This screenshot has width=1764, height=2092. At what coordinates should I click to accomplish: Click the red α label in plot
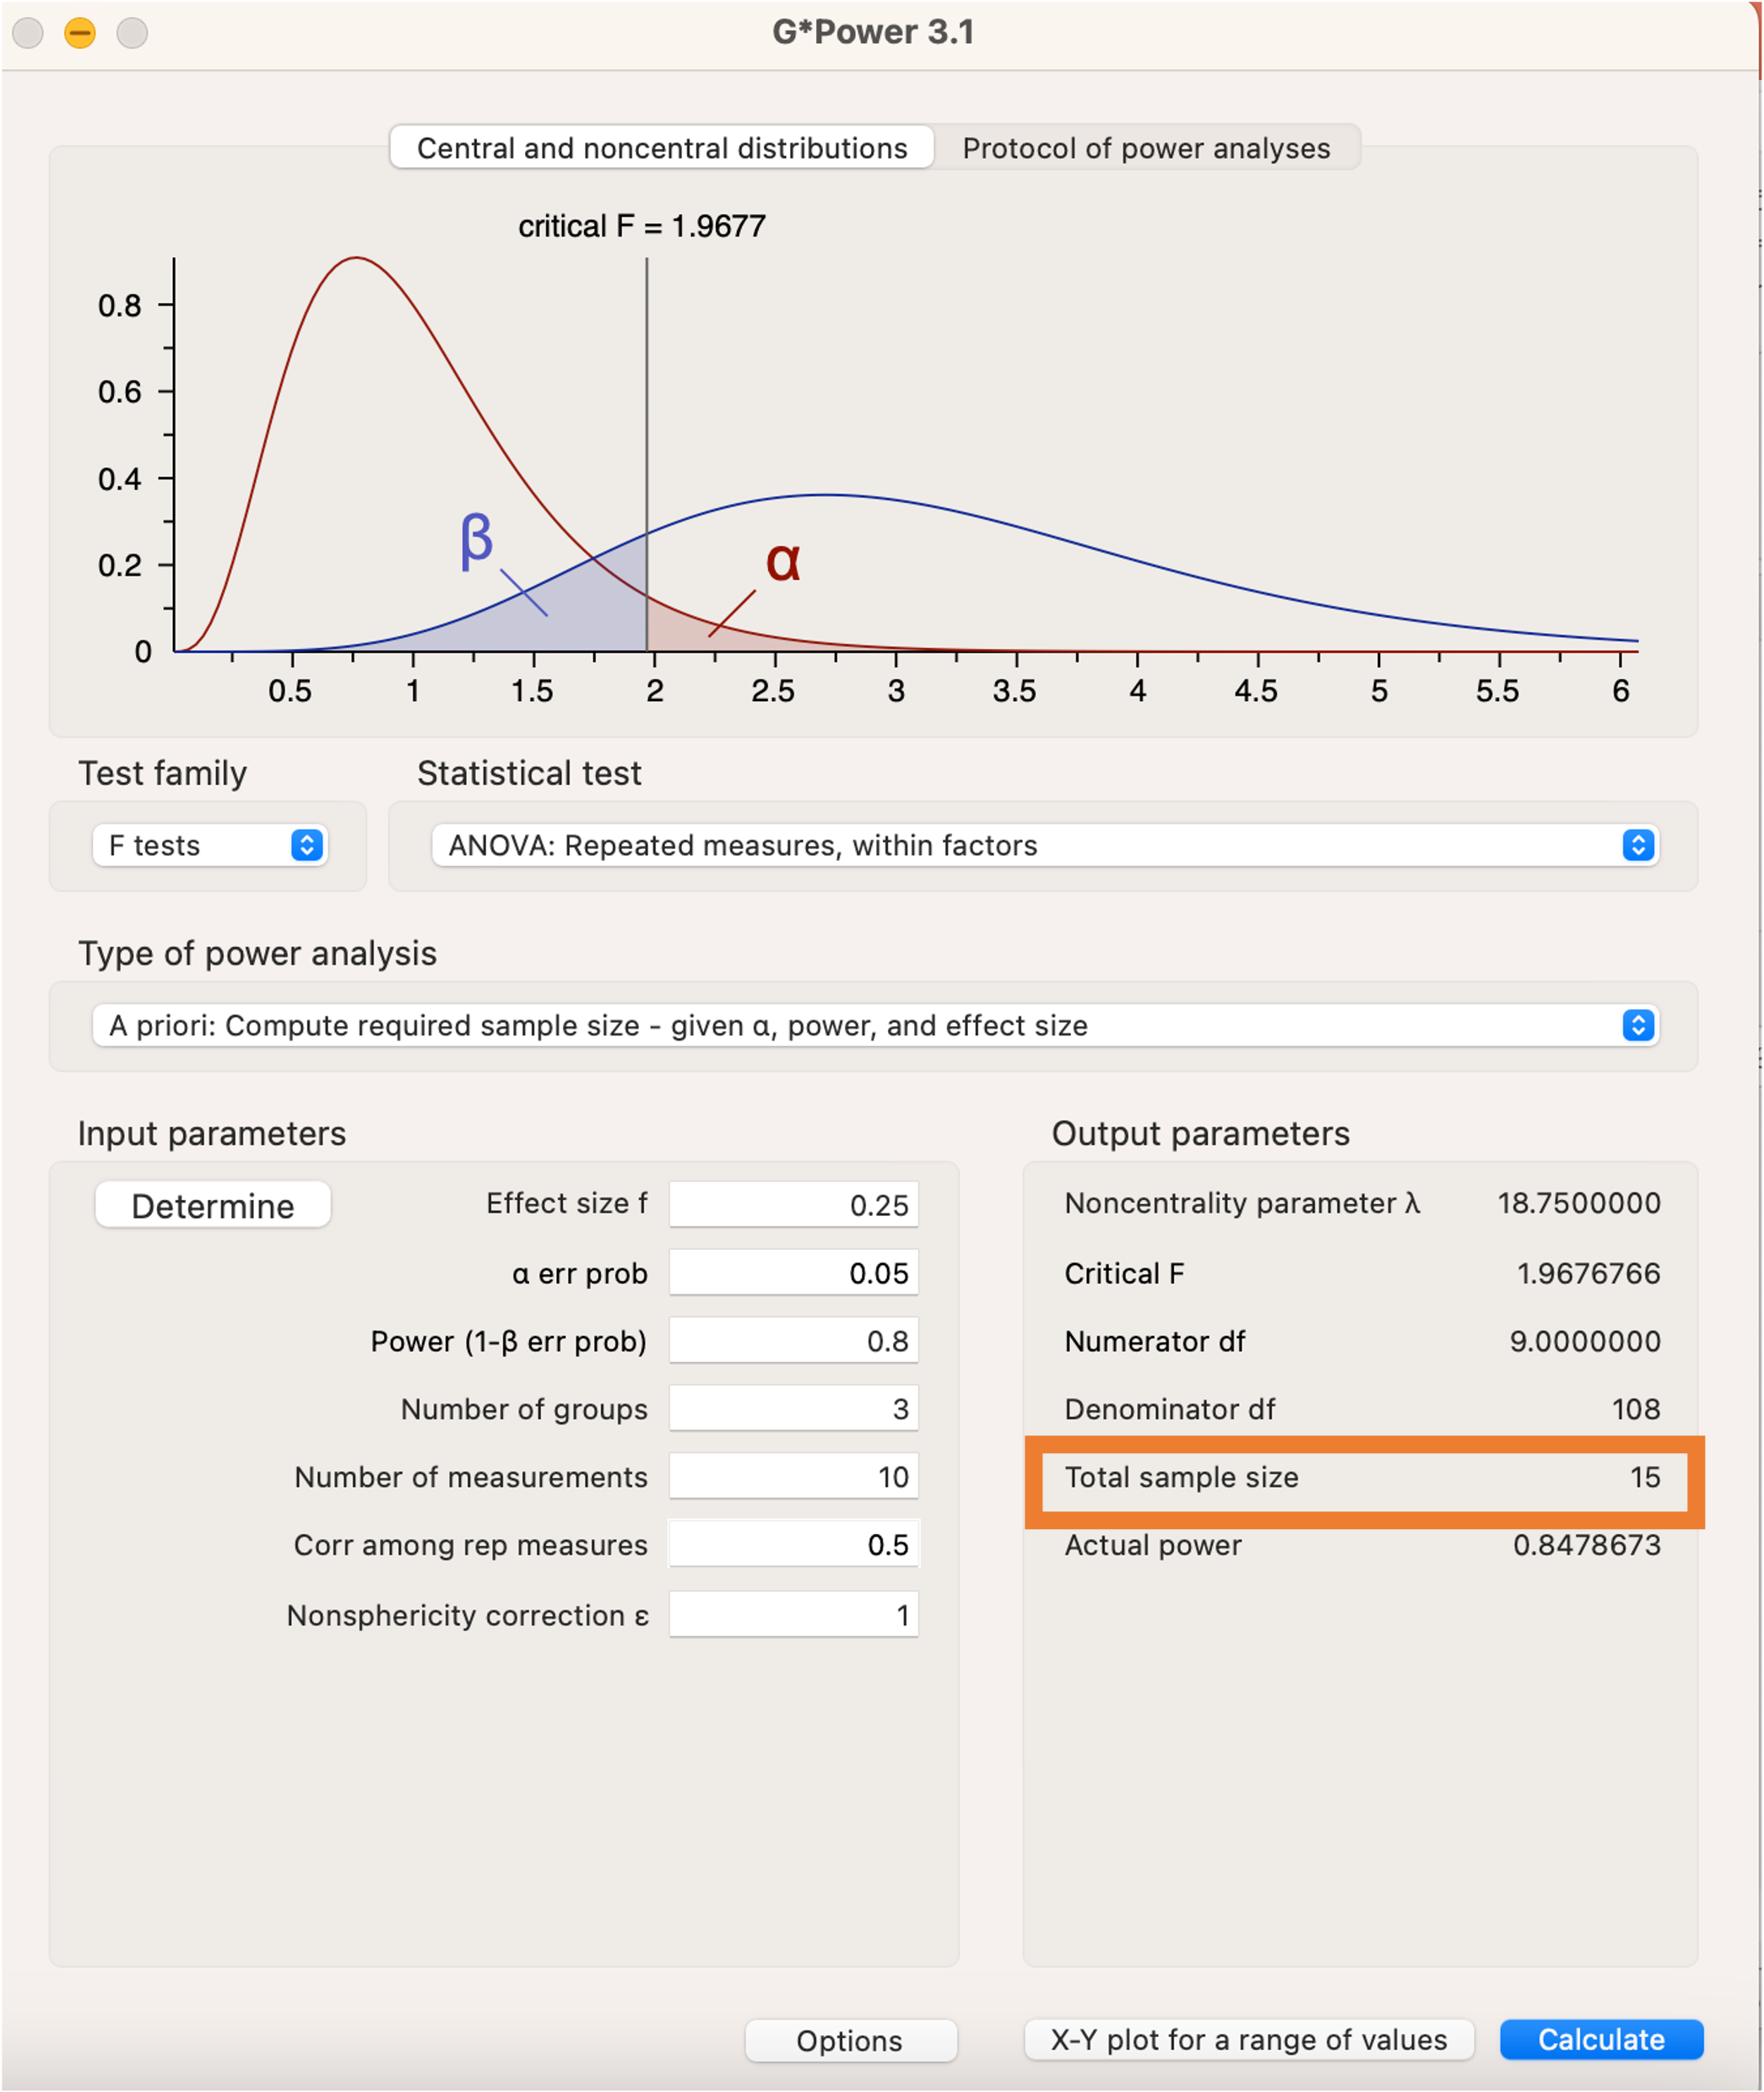click(783, 561)
